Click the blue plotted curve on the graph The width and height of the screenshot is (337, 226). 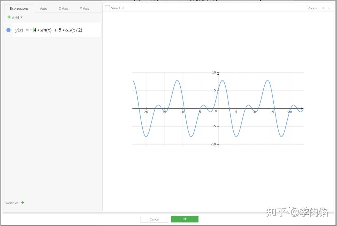coord(177,80)
